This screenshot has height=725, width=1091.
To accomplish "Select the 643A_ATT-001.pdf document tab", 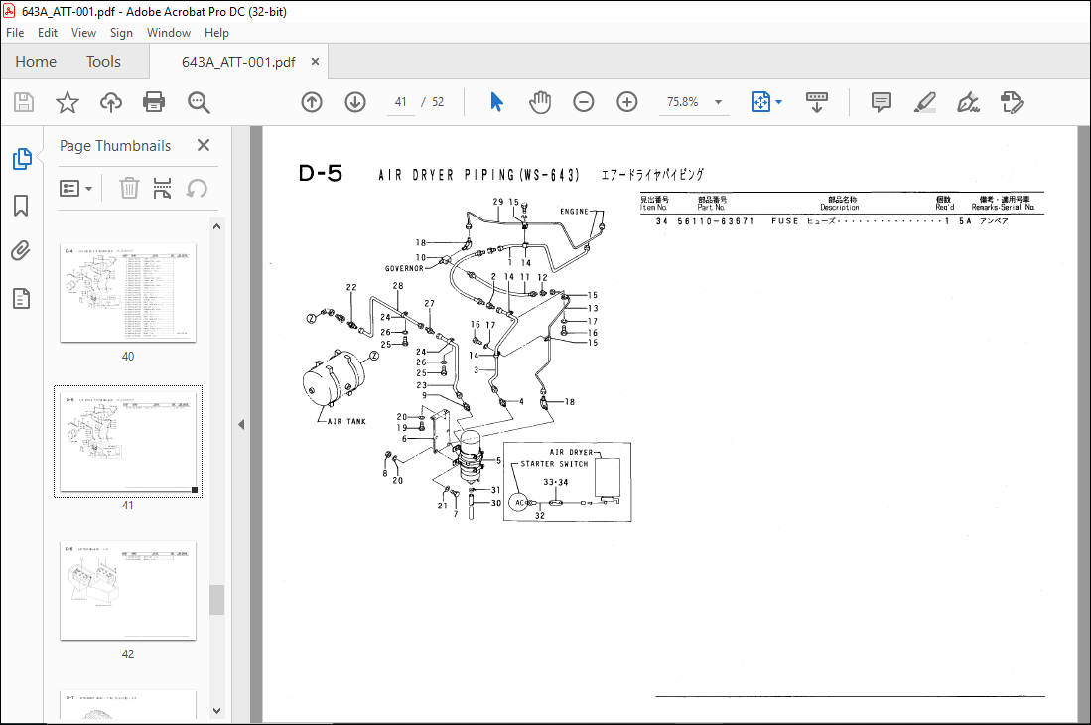I will [238, 62].
